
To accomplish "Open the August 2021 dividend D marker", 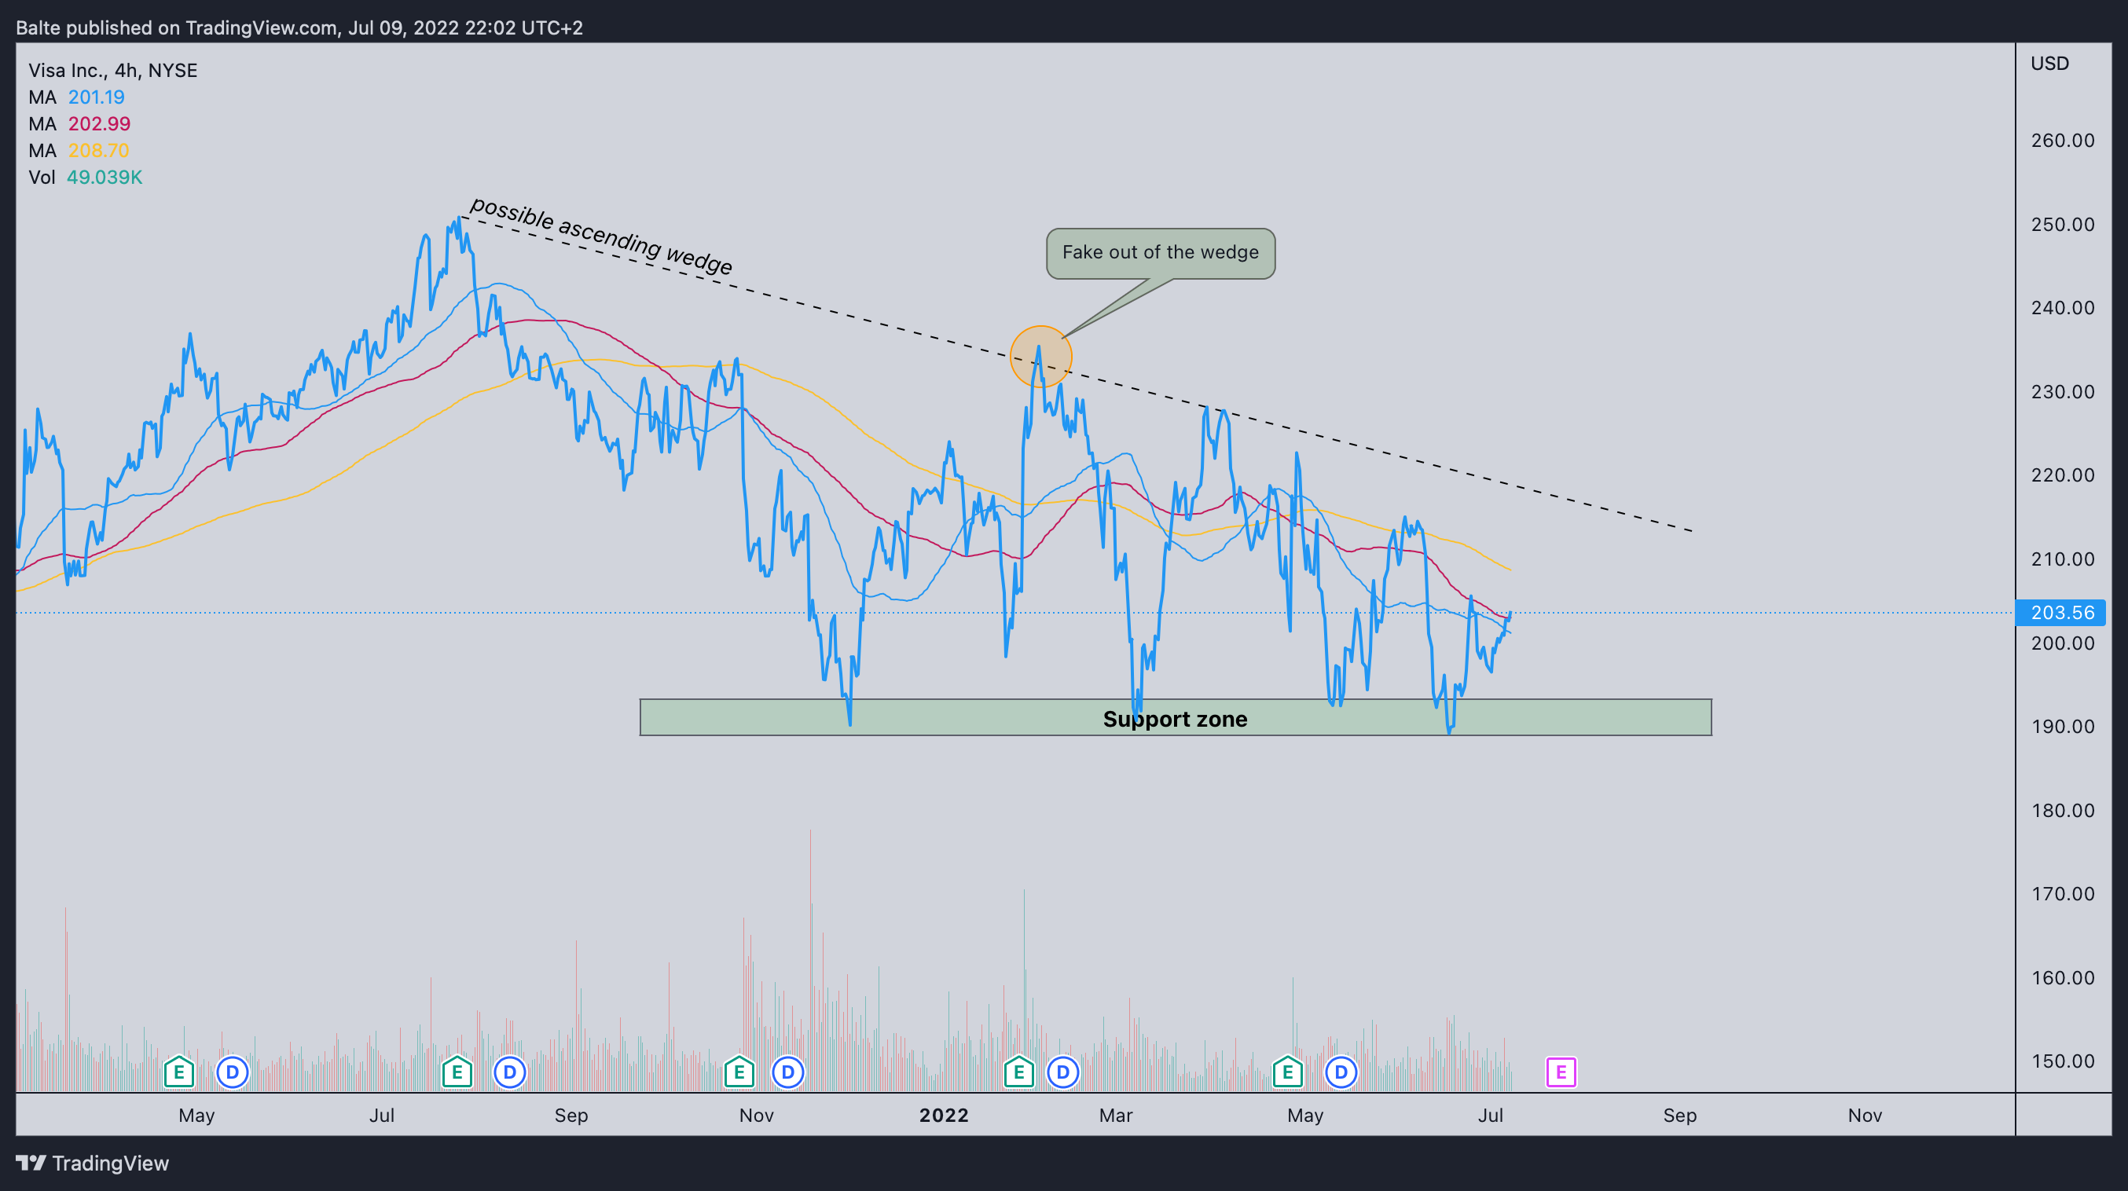I will click(x=510, y=1072).
